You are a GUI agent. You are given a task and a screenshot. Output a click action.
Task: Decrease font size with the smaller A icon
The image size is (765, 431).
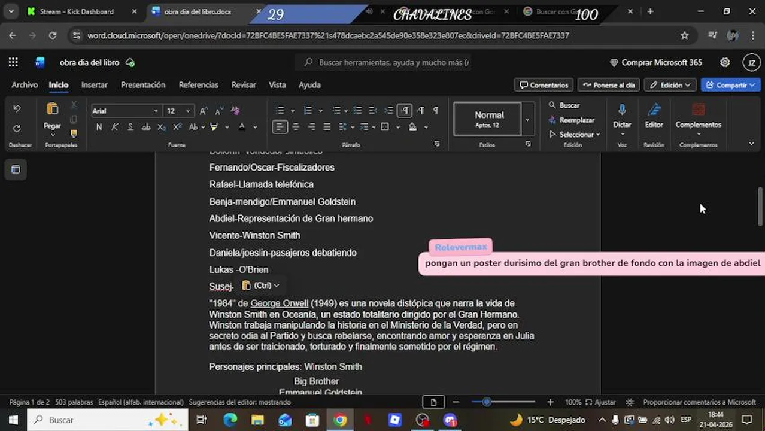(219, 111)
